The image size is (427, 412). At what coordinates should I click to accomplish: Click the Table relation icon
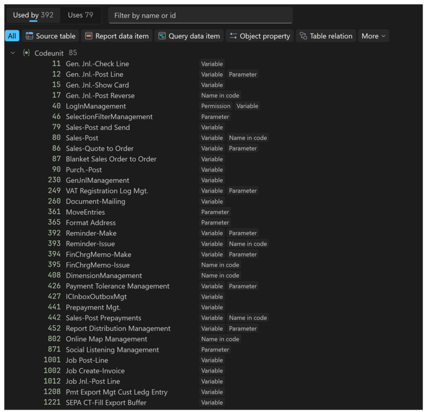(x=303, y=36)
